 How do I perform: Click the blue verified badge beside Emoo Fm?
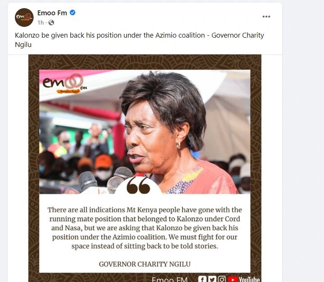[72, 13]
